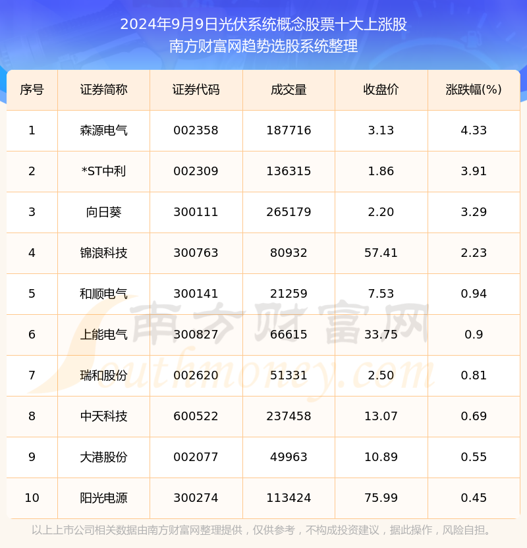Click stock code 300141
Viewport: 527px width, 548px height.
[196, 294]
